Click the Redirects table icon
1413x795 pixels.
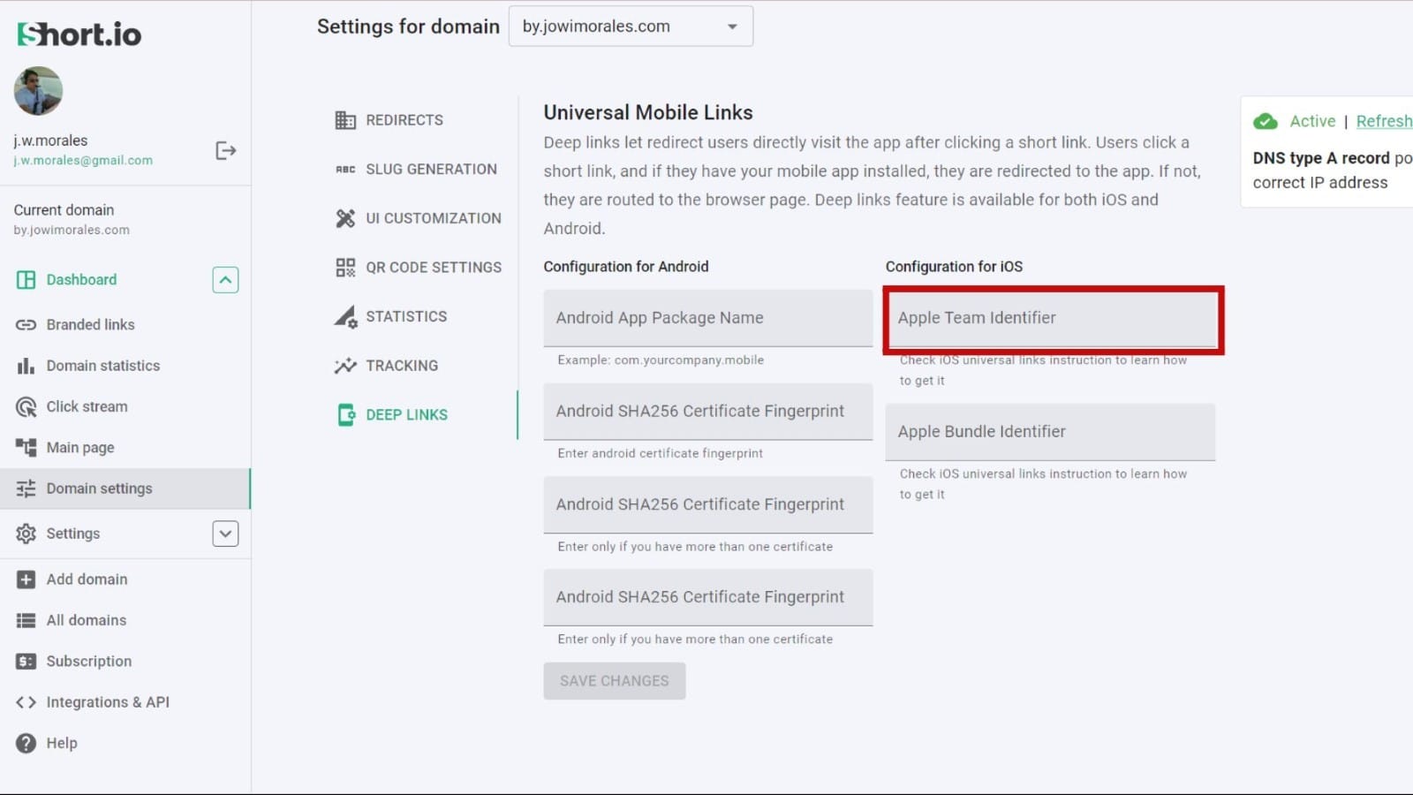(345, 120)
